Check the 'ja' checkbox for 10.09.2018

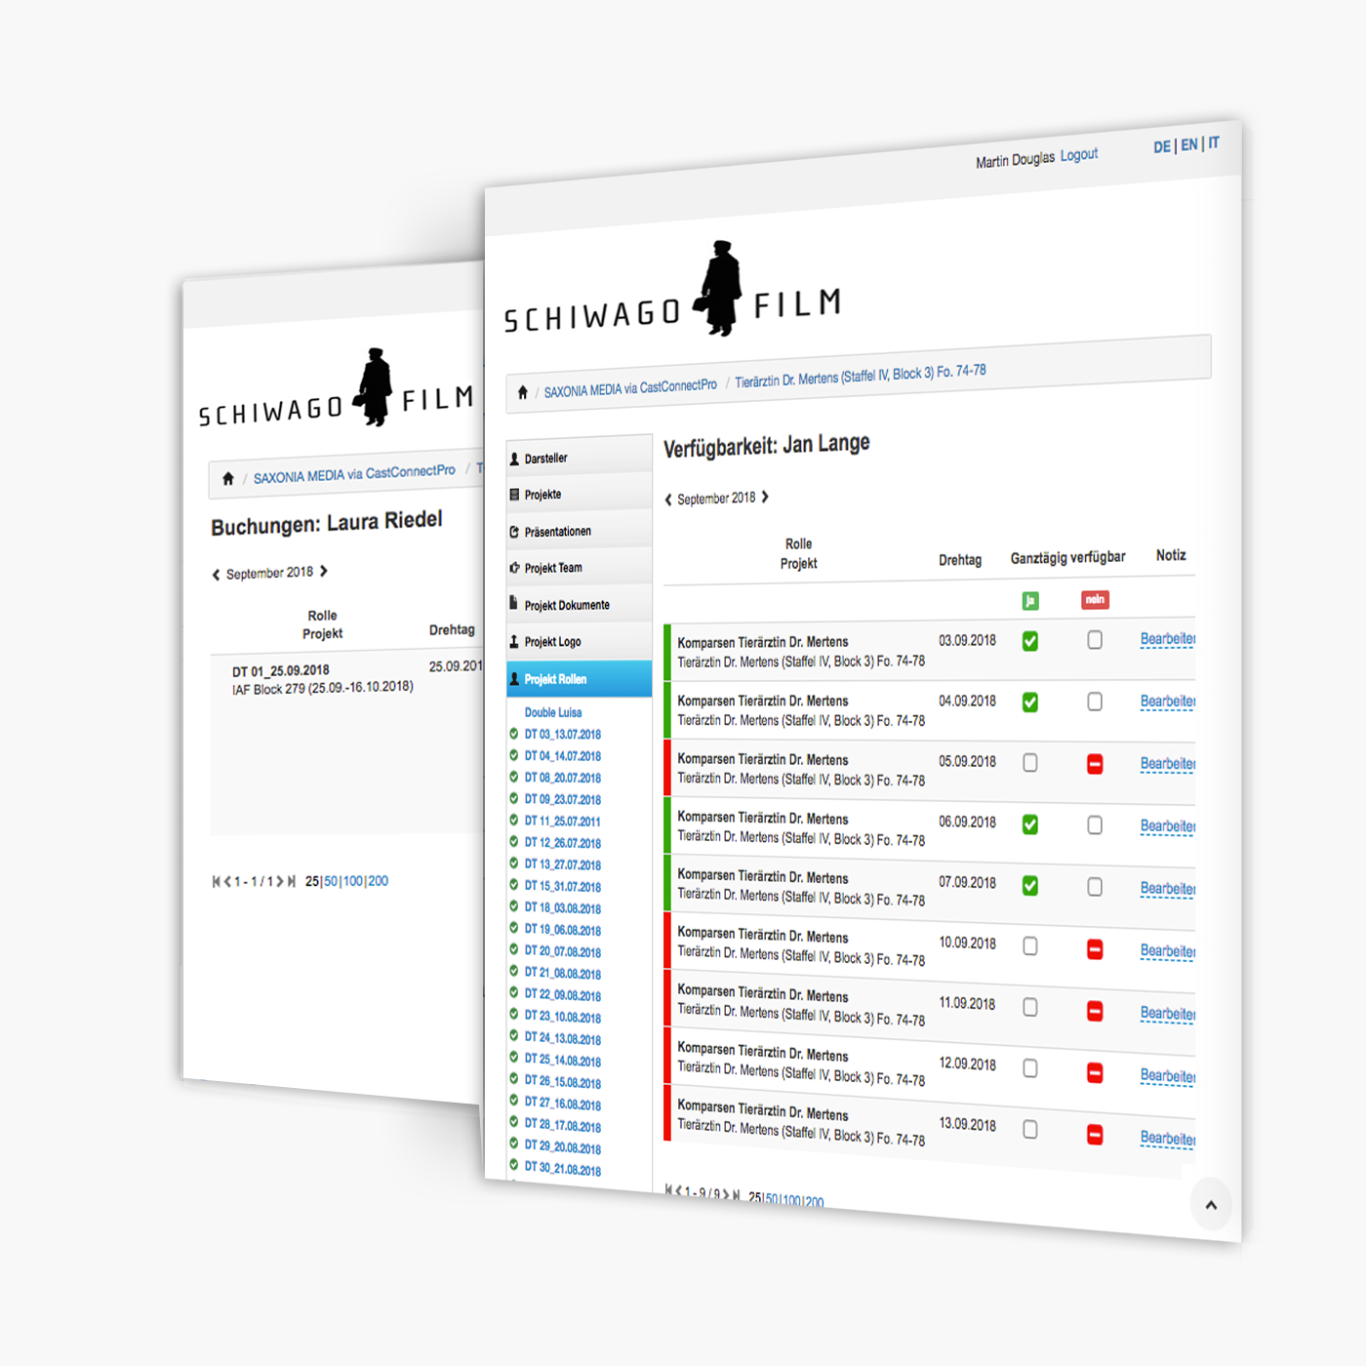click(x=1030, y=946)
